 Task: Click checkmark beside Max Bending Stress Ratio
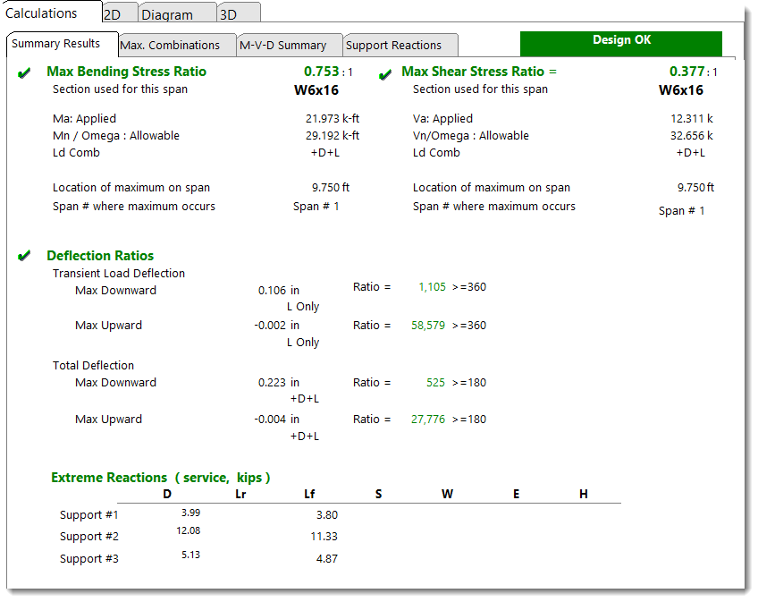tap(23, 73)
